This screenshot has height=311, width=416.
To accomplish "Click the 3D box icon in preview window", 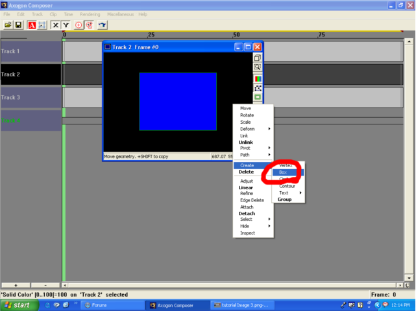I will [x=258, y=58].
